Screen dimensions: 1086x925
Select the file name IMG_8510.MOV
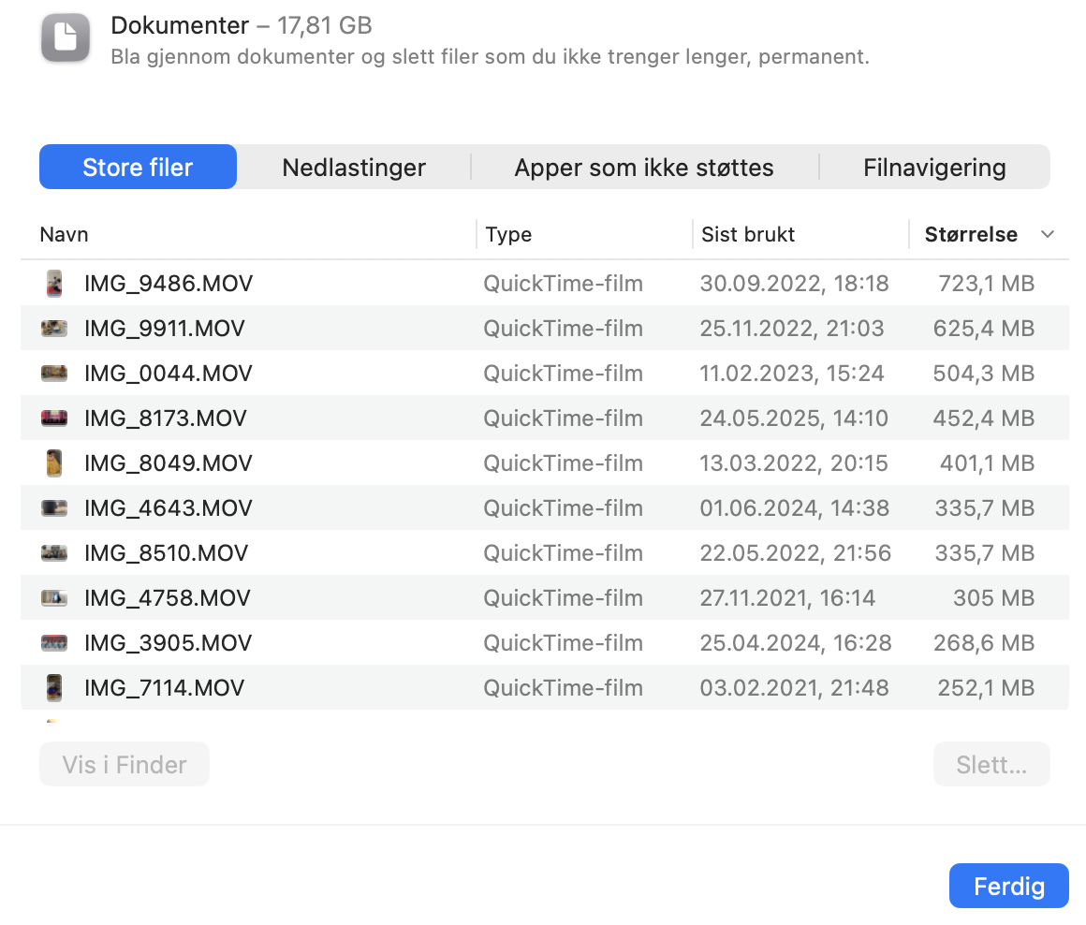point(166,553)
